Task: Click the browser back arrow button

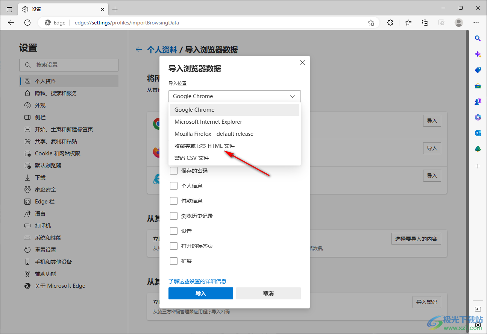Action: 11,23
